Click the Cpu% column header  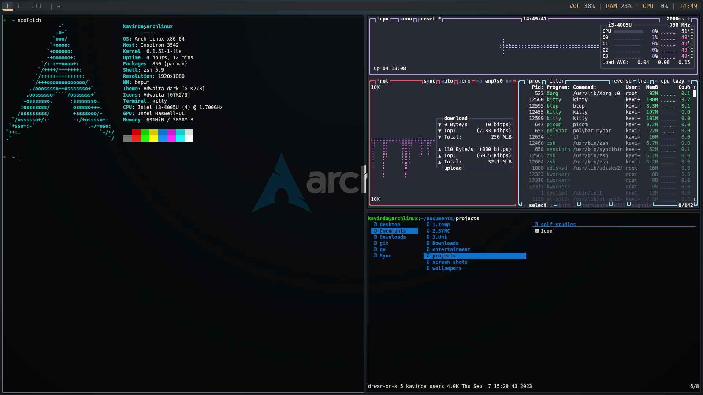point(684,87)
